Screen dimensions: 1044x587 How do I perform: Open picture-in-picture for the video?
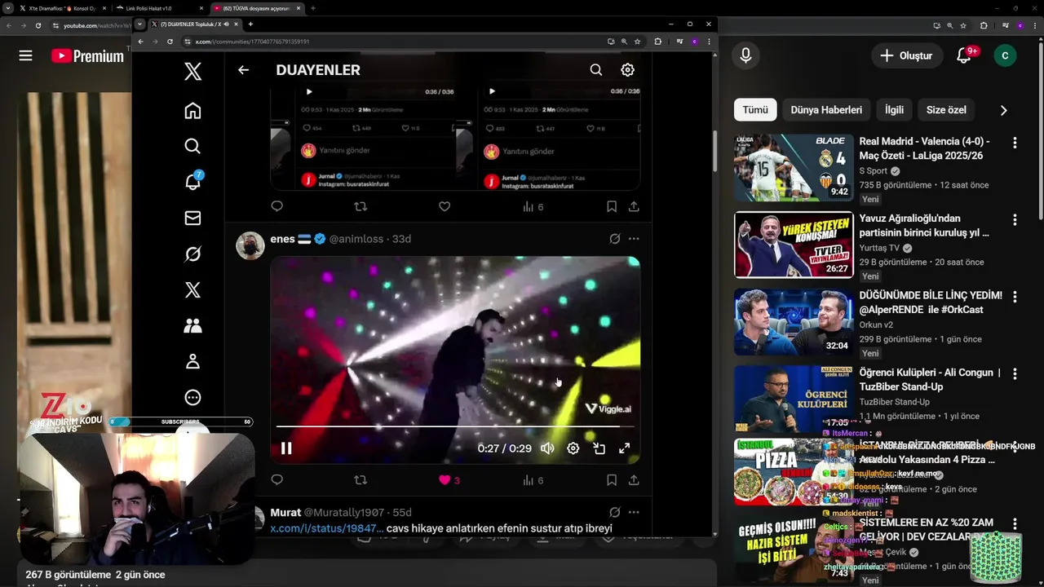coord(599,448)
